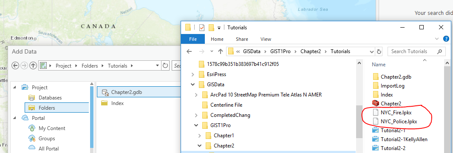Open the File tab in Explorer
Screen dimensions: 453x153
pyautogui.click(x=193, y=39)
